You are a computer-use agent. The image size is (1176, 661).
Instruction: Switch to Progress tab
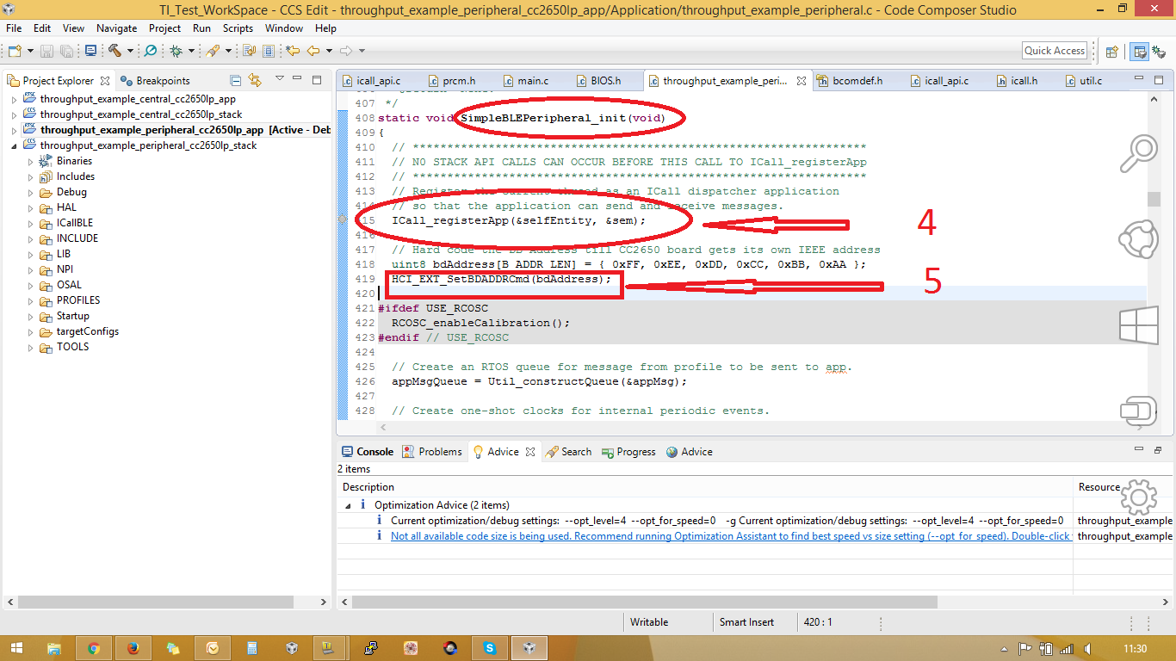point(629,452)
